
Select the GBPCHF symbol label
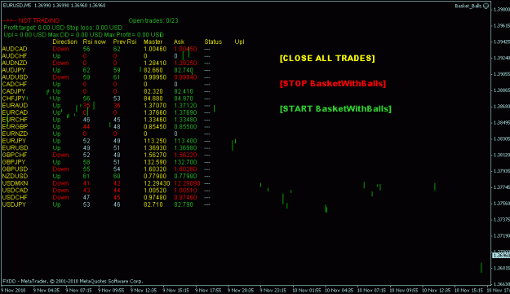[x=15, y=155]
